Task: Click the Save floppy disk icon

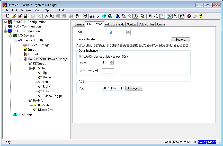Action: coord(25,16)
